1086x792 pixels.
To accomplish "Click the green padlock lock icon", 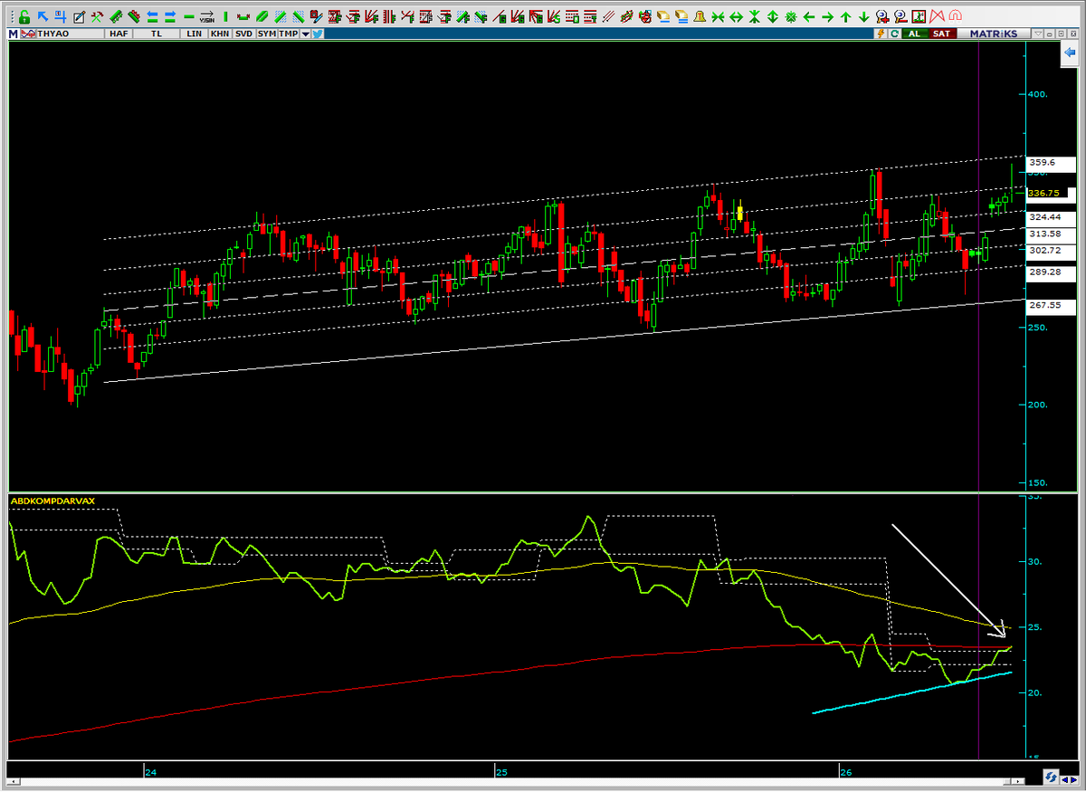I will pyautogui.click(x=24, y=17).
